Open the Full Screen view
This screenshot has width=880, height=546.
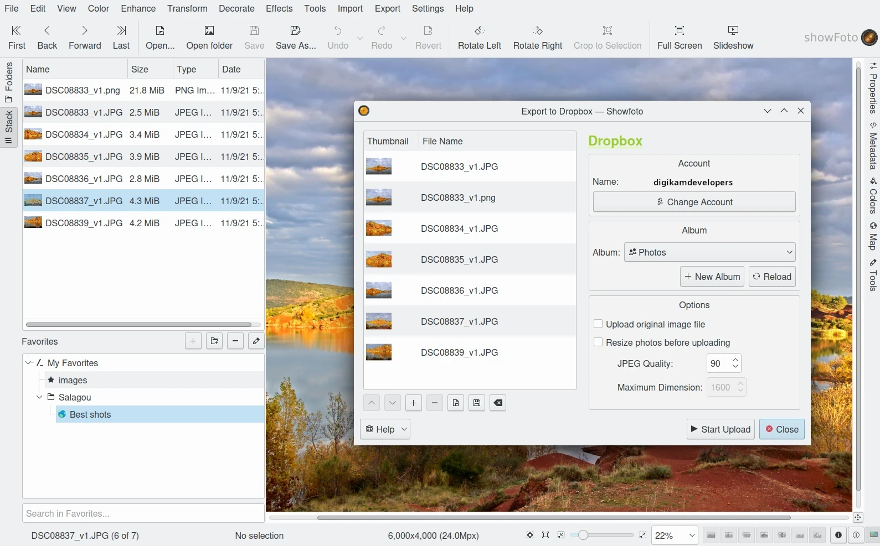tap(679, 37)
